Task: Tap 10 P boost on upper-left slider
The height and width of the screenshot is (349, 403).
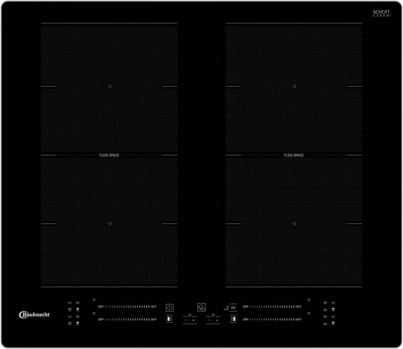Action: (x=154, y=307)
